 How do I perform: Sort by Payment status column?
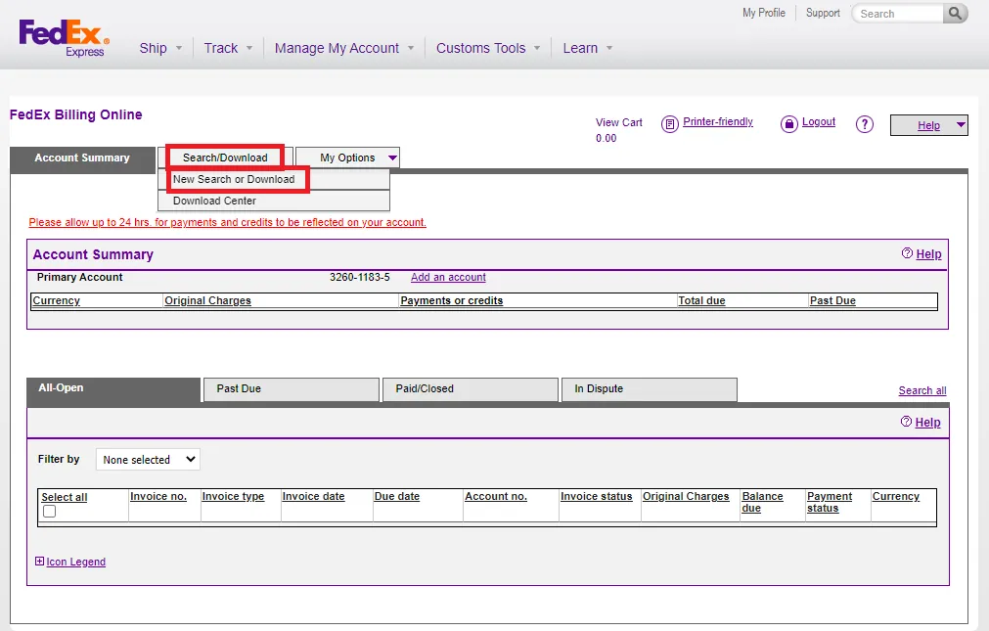click(830, 502)
